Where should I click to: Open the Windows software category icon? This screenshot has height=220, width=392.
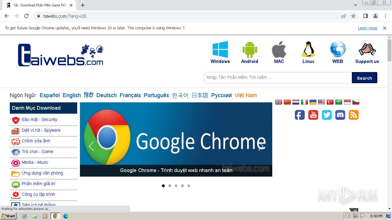click(x=220, y=50)
